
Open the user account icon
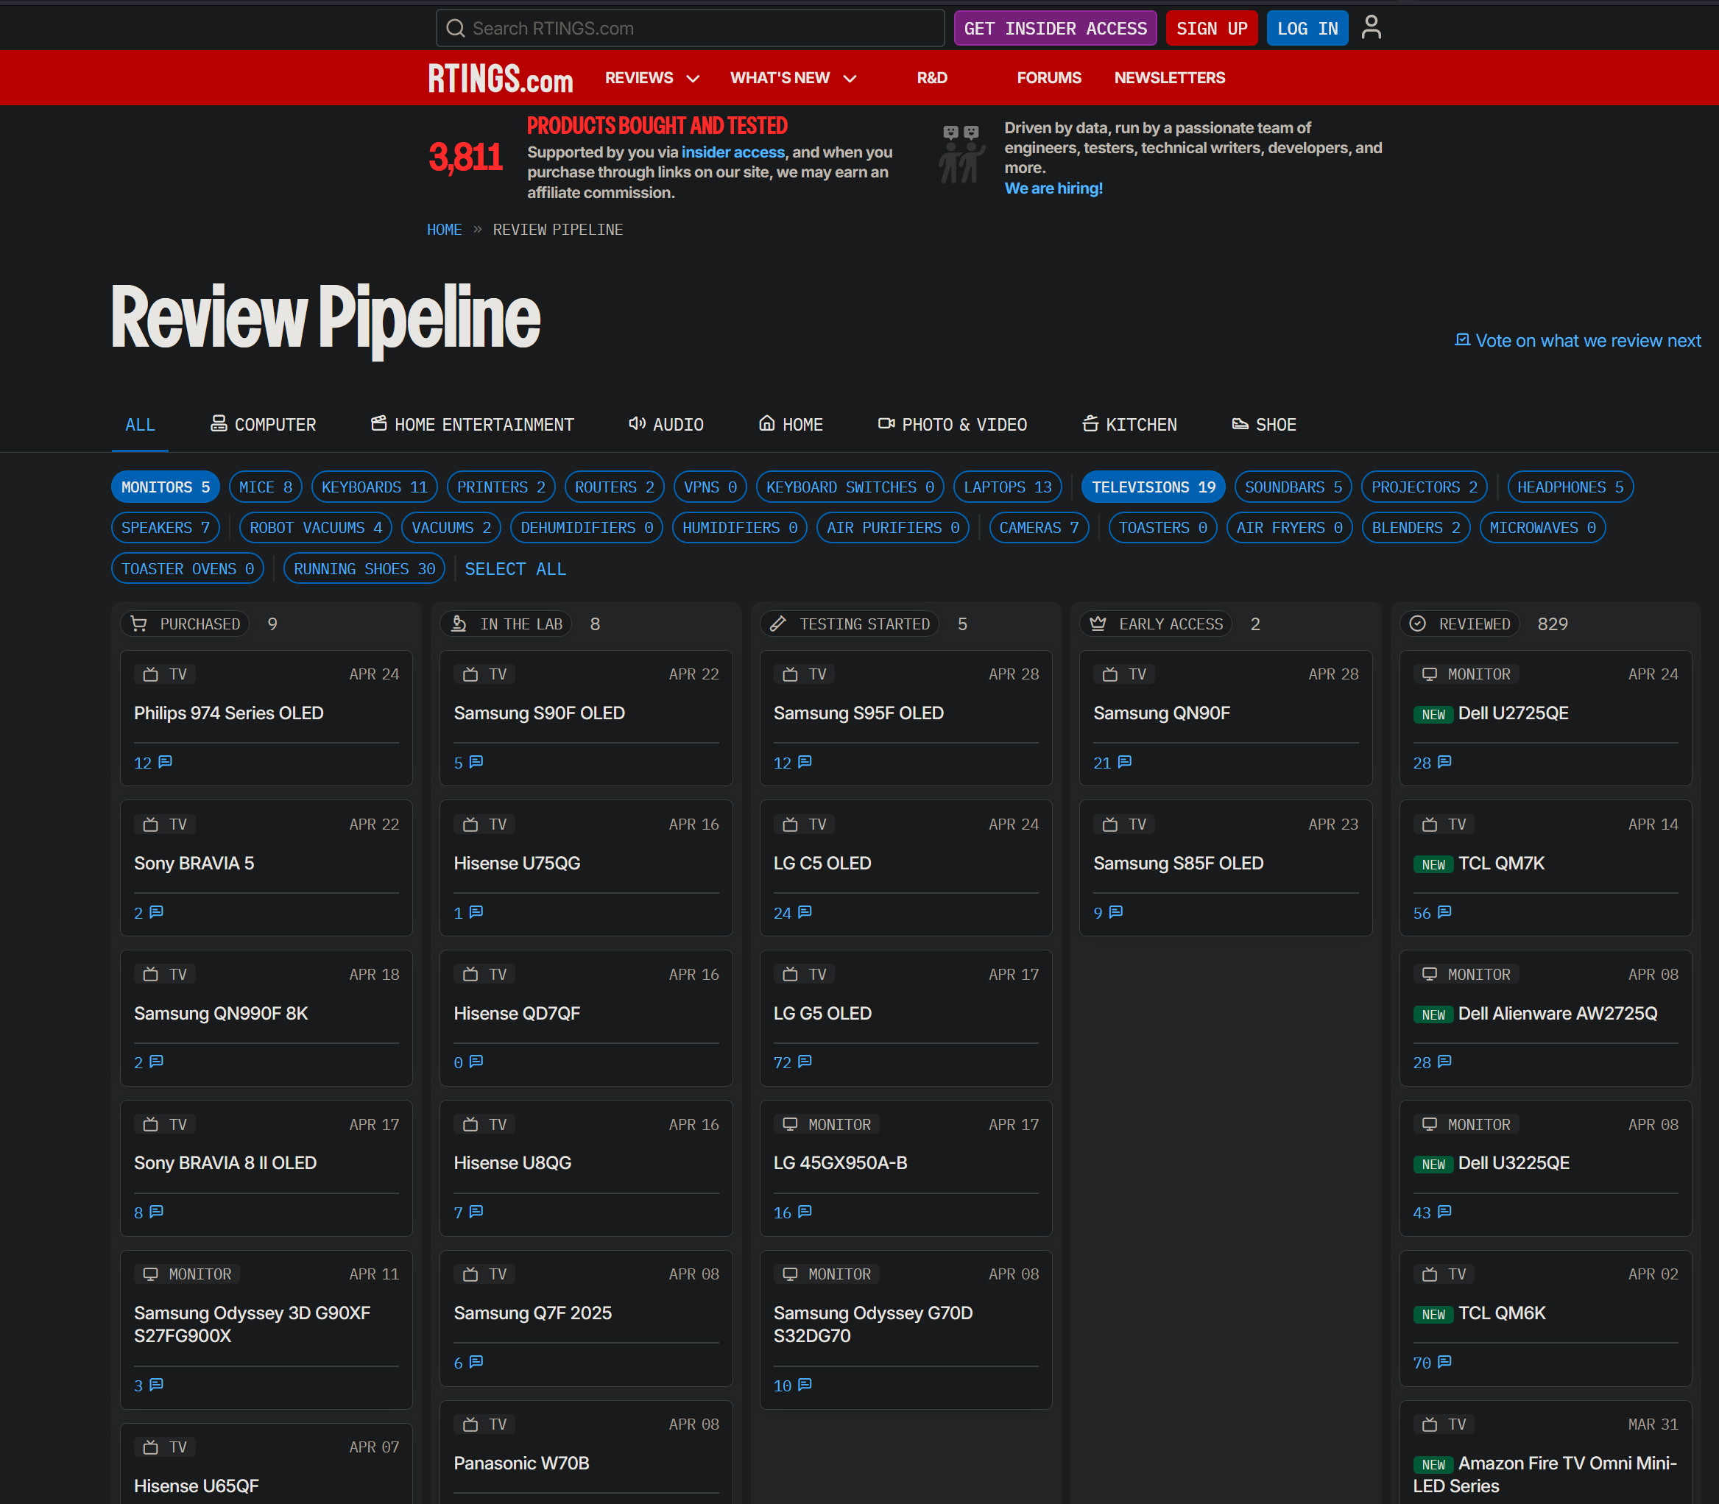coord(1371,27)
